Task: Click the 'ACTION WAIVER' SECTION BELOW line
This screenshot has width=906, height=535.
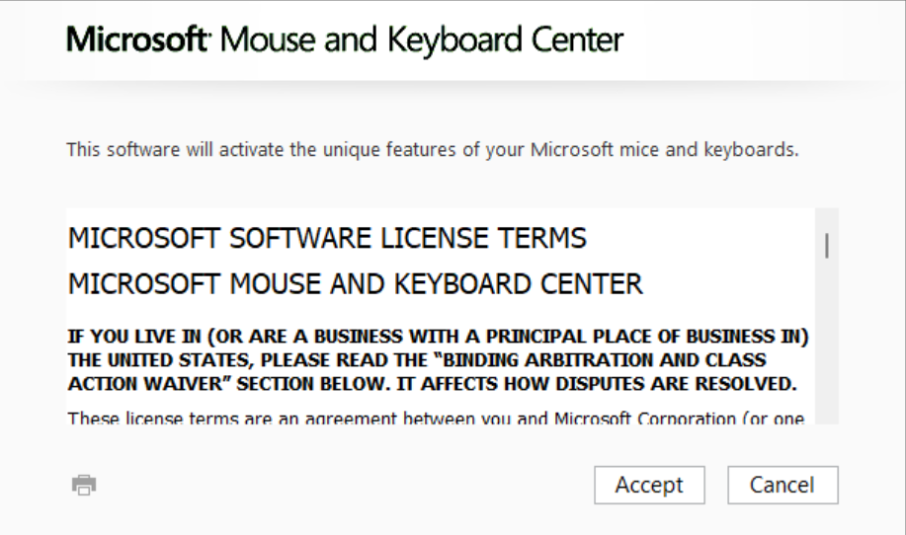Action: (x=432, y=384)
